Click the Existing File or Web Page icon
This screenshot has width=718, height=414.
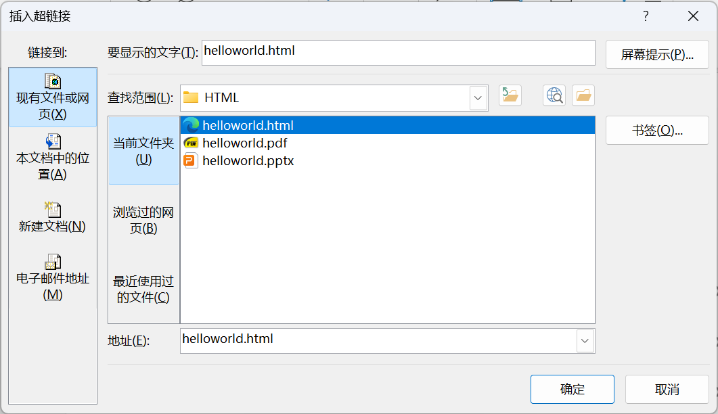point(53,81)
